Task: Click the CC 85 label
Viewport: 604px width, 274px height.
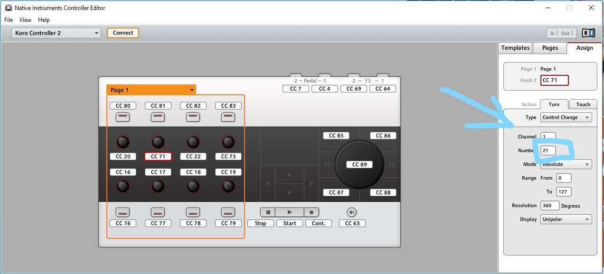Action: tap(336, 136)
